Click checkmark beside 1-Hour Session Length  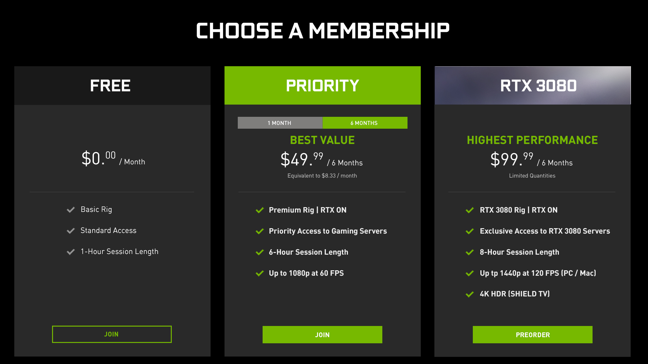[x=71, y=252]
